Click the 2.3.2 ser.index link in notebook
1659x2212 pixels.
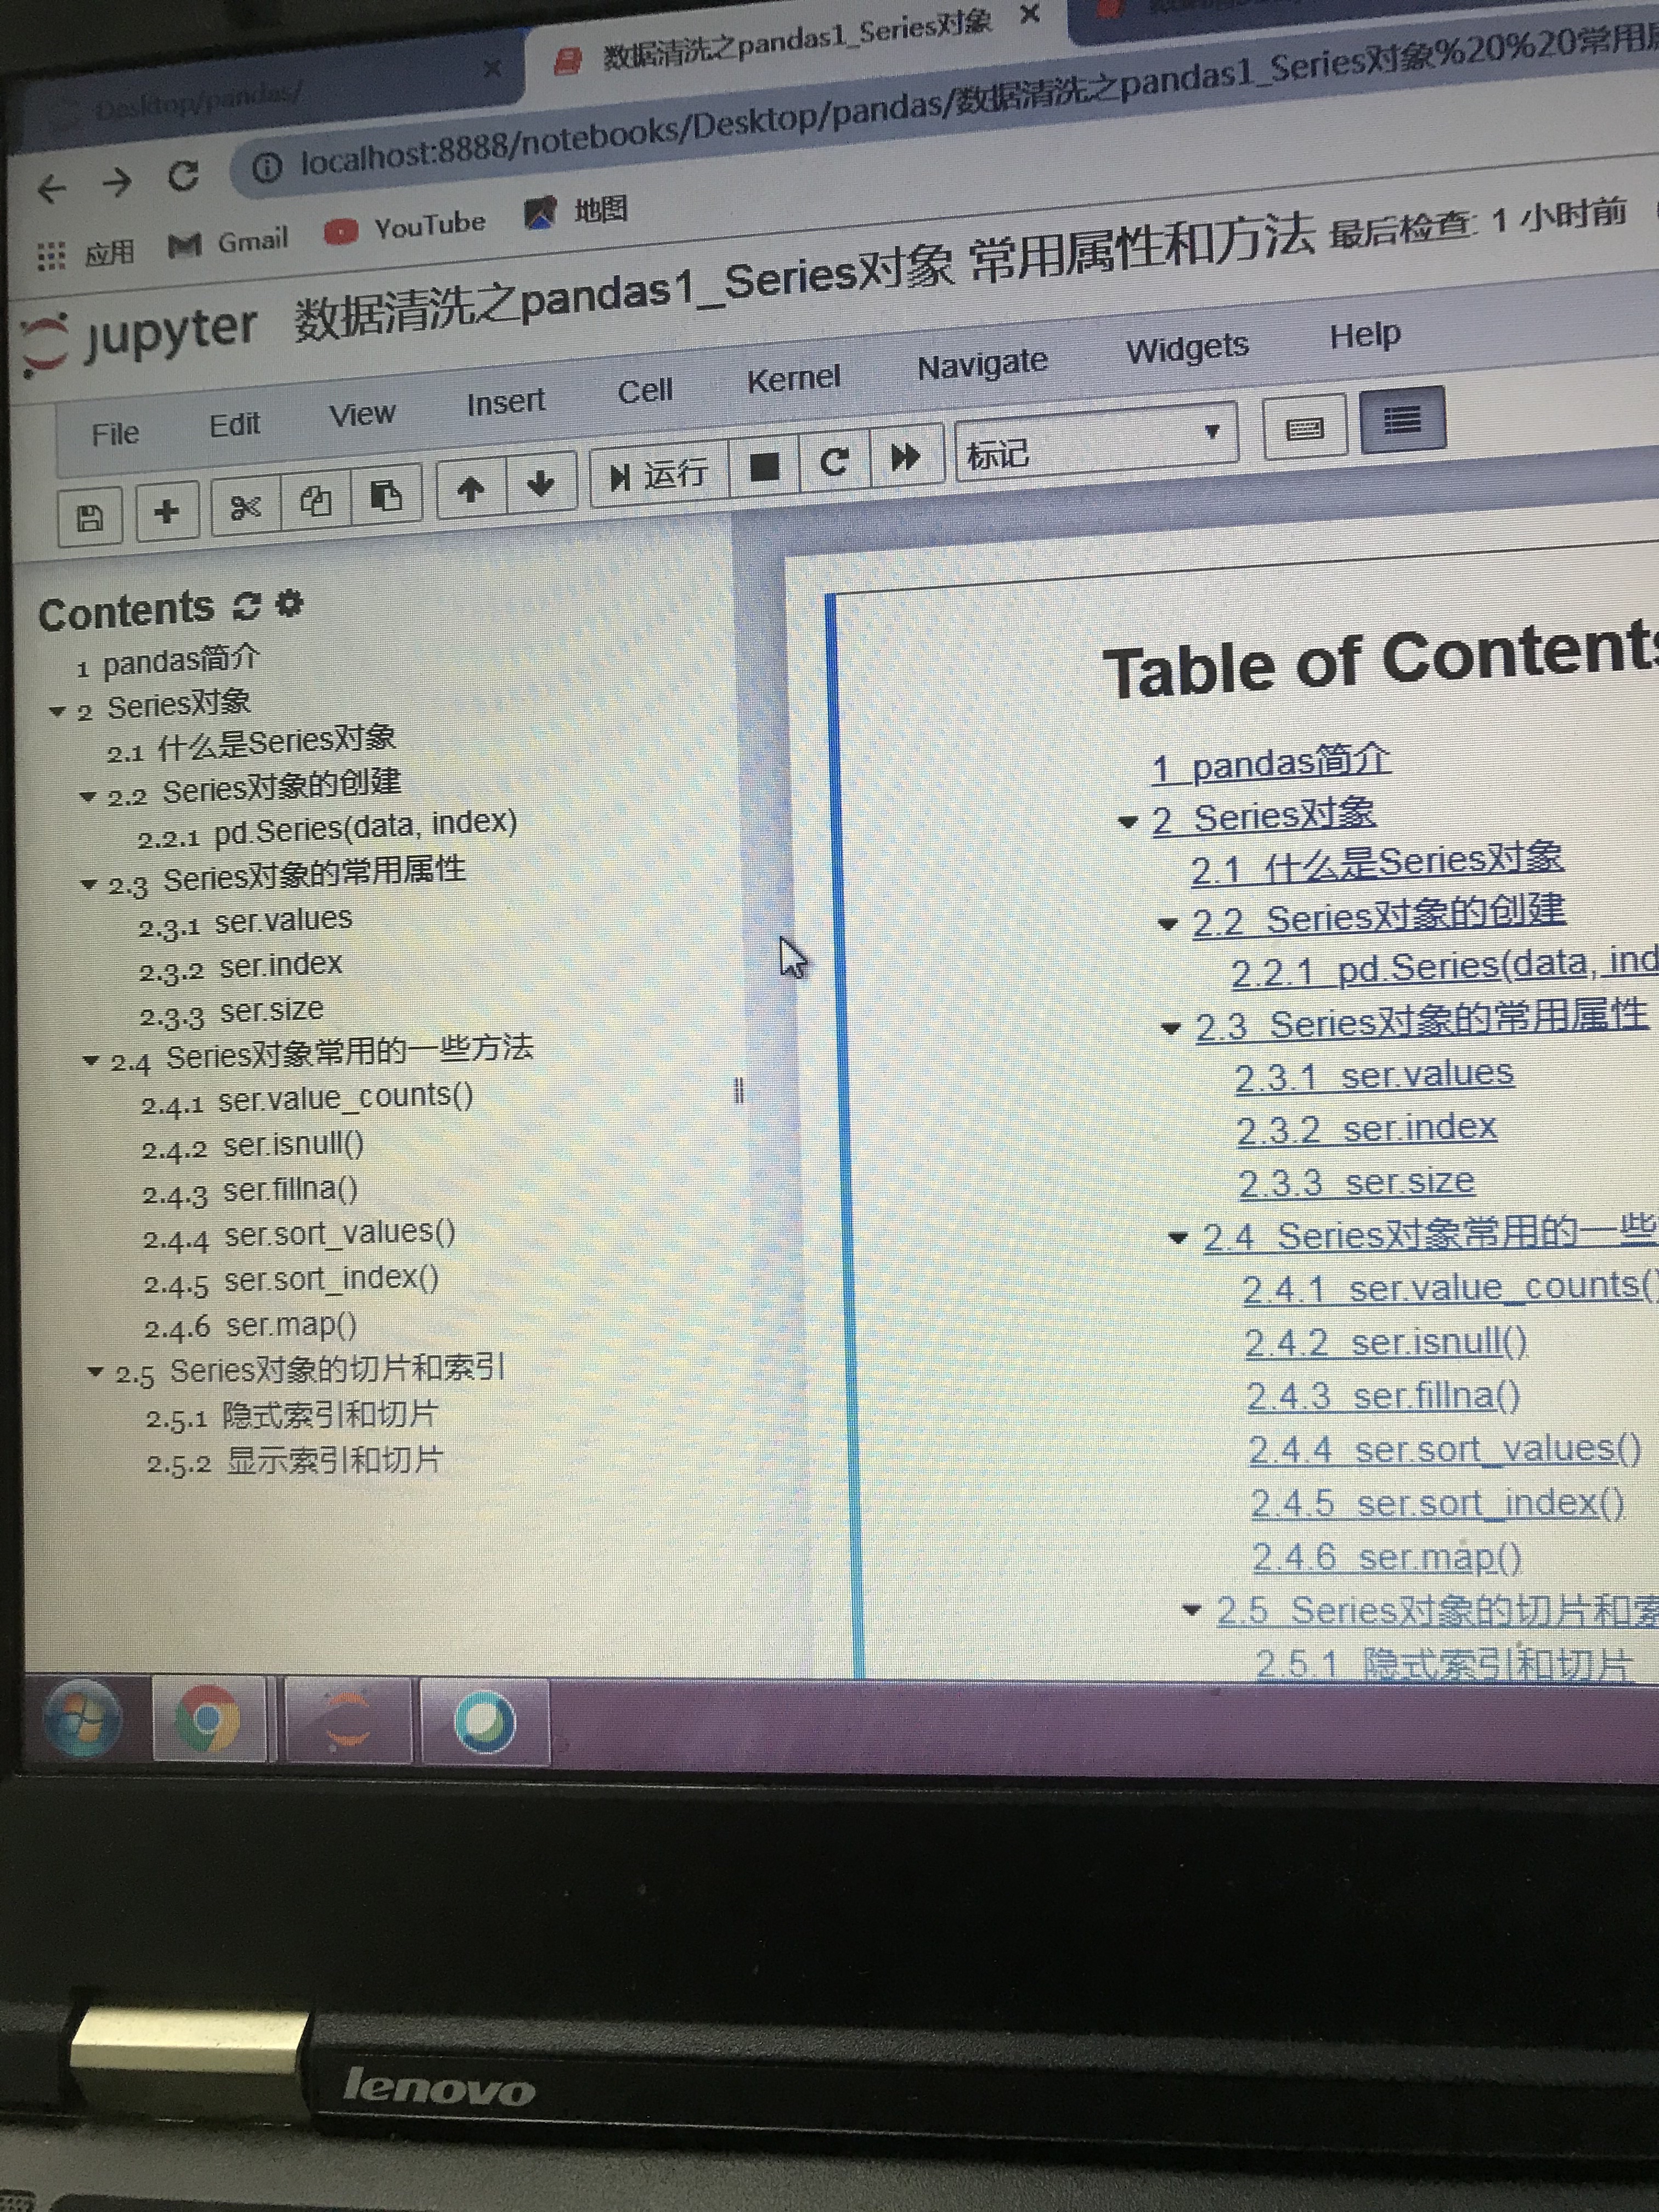coord(1366,1130)
